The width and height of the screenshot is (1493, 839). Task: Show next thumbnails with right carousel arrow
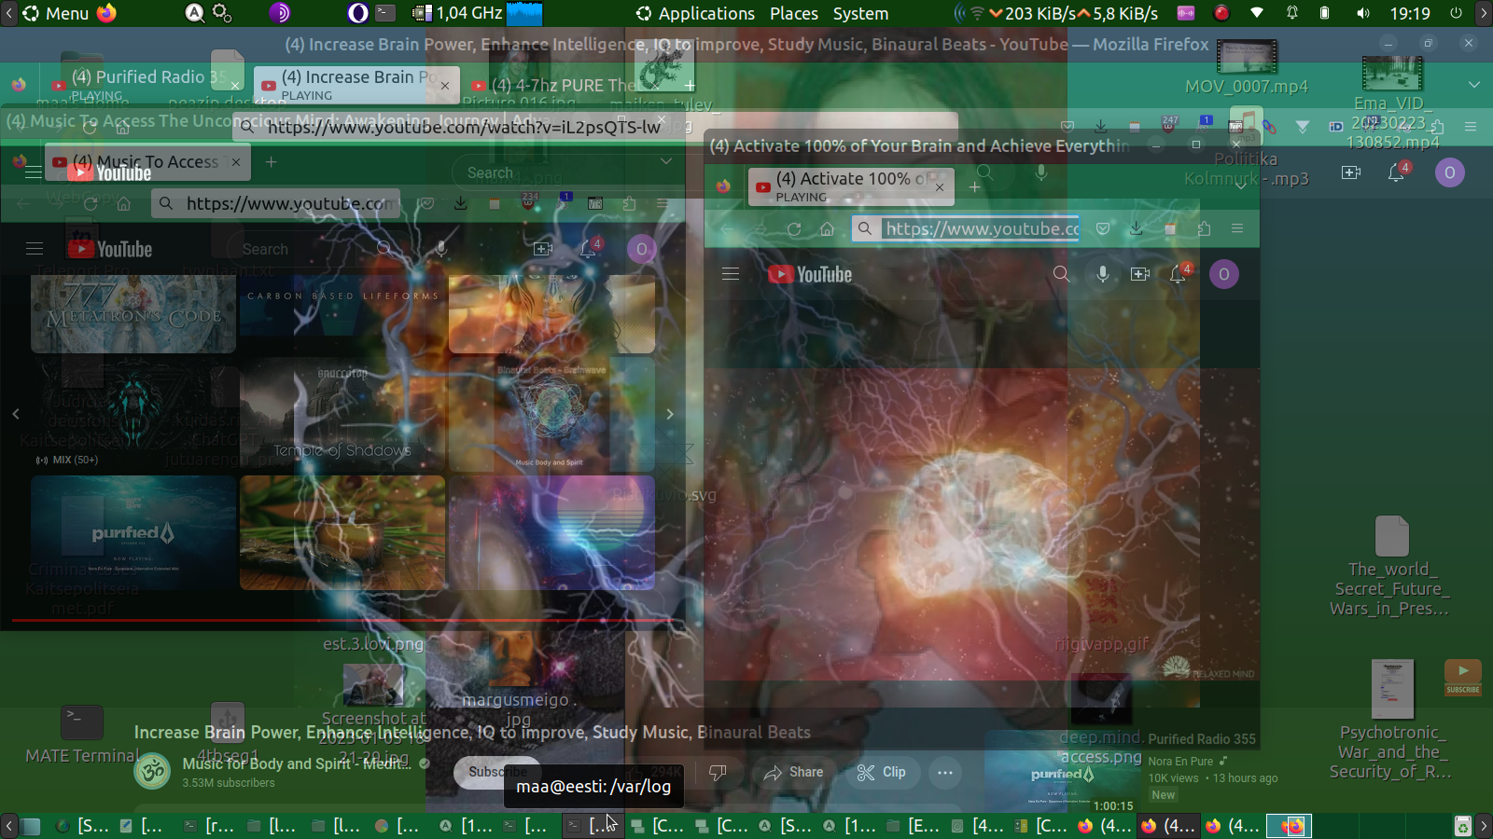pos(670,414)
